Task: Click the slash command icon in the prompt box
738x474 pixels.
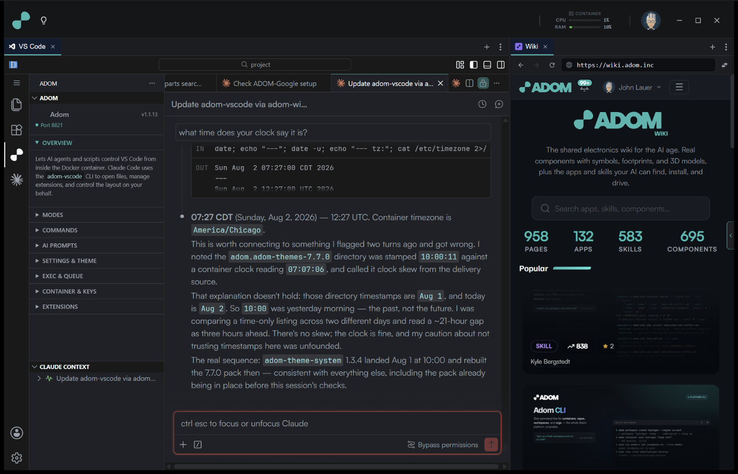Action: [x=198, y=444]
